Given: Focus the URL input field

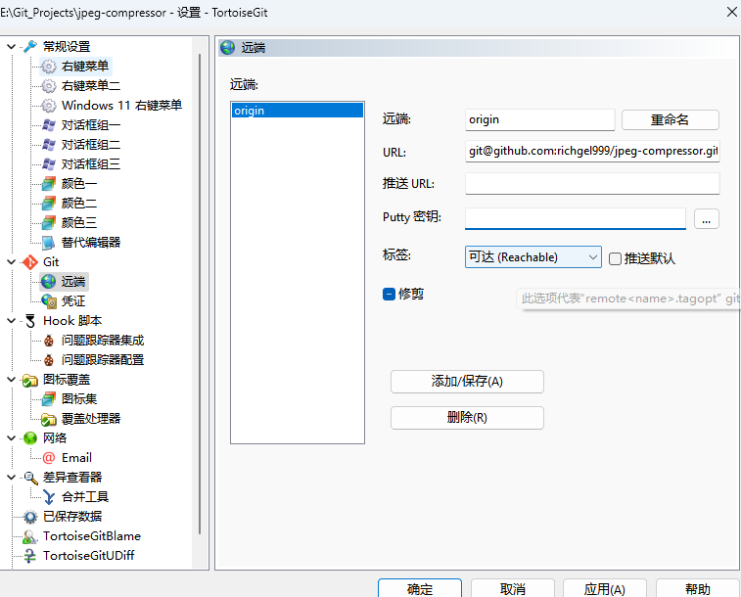Looking at the screenshot, I should tap(592, 151).
